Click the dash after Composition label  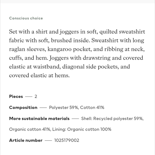pos(43,108)
